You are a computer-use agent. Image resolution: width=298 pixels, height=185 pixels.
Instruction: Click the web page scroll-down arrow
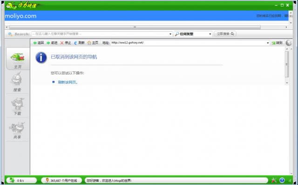tap(287, 83)
